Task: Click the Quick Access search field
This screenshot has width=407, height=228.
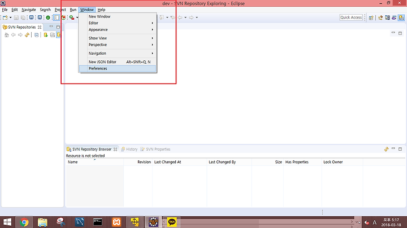Action: pyautogui.click(x=351, y=17)
